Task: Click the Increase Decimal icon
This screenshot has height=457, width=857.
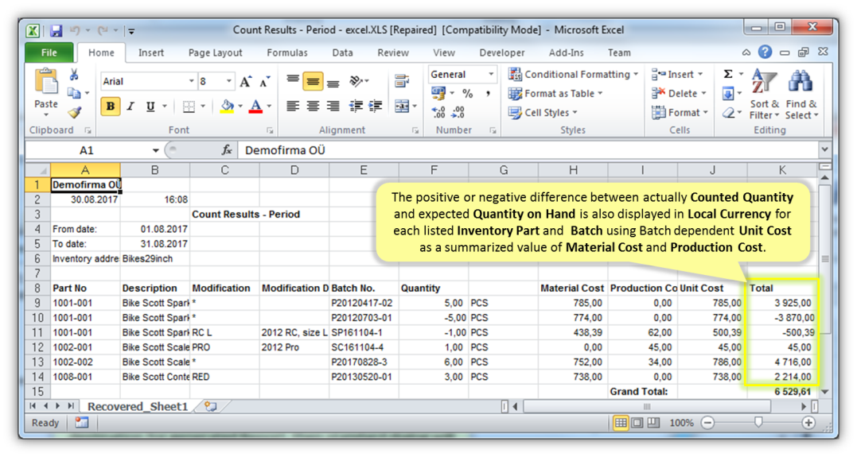Action: pos(438,113)
